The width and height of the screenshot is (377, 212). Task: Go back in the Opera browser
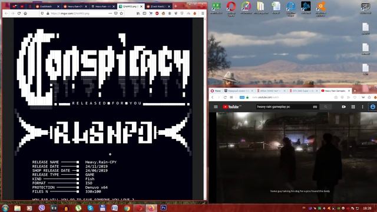point(213,97)
